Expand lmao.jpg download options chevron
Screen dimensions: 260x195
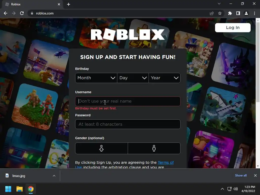pos(54,176)
